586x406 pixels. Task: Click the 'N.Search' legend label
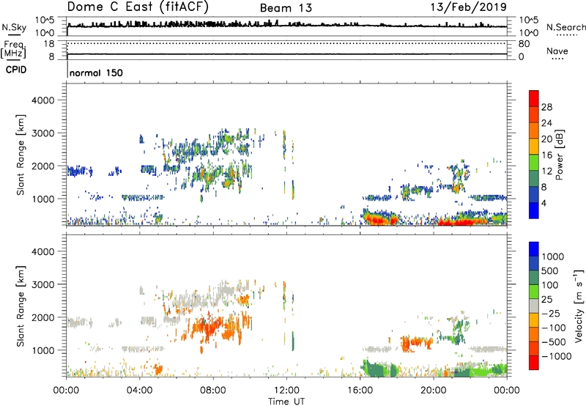[565, 27]
